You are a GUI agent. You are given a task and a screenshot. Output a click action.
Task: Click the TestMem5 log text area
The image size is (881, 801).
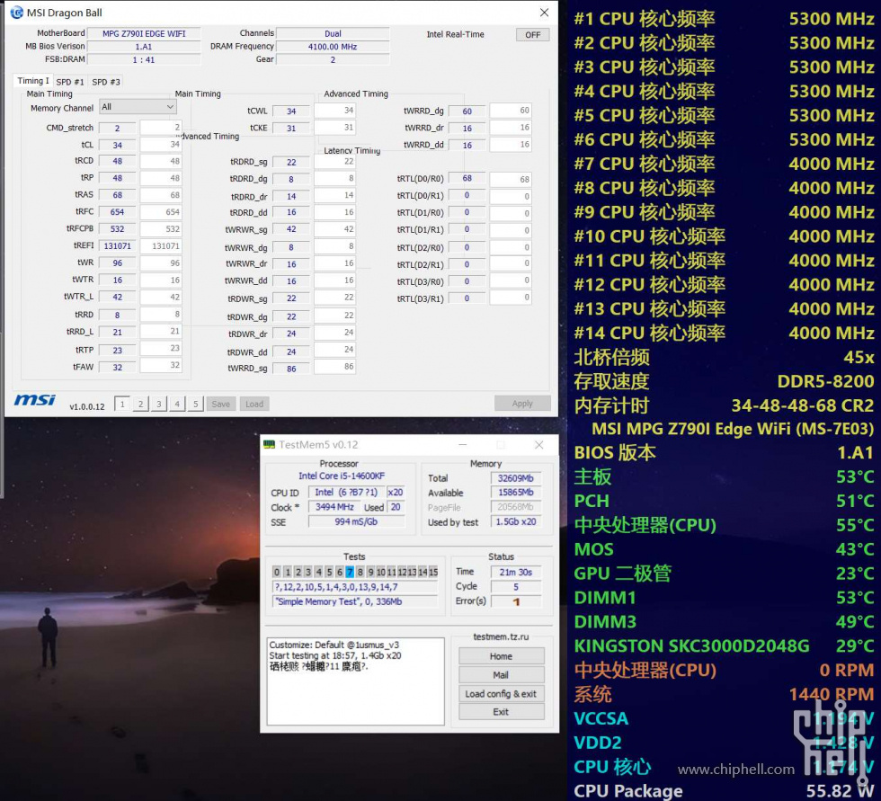tap(356, 681)
